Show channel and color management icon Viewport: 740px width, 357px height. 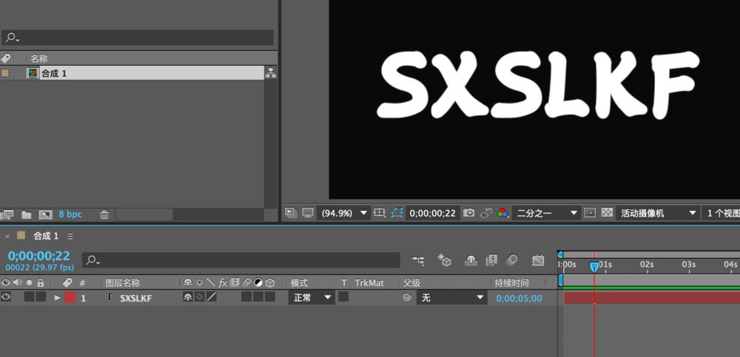(x=502, y=213)
